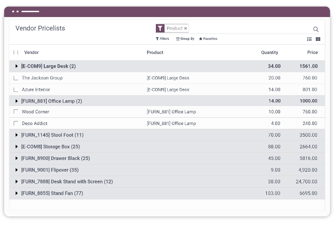This screenshot has width=336, height=231.
Task: Expand the [FURN_9001] Flipover group
Action: [x=17, y=170]
